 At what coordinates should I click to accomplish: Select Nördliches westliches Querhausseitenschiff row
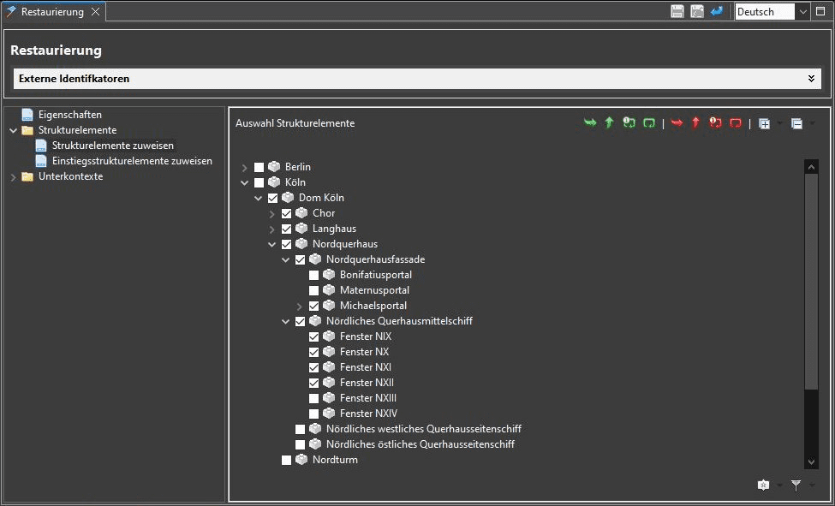tap(424, 429)
